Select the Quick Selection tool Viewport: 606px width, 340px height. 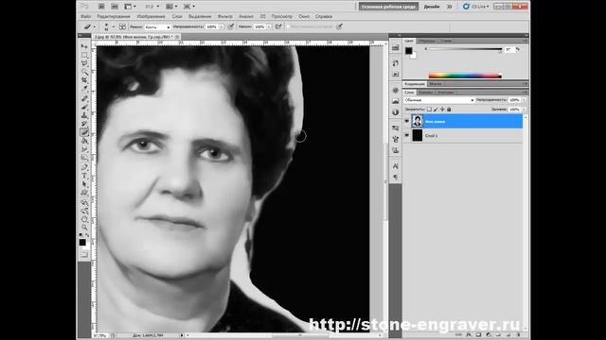tap(84, 72)
